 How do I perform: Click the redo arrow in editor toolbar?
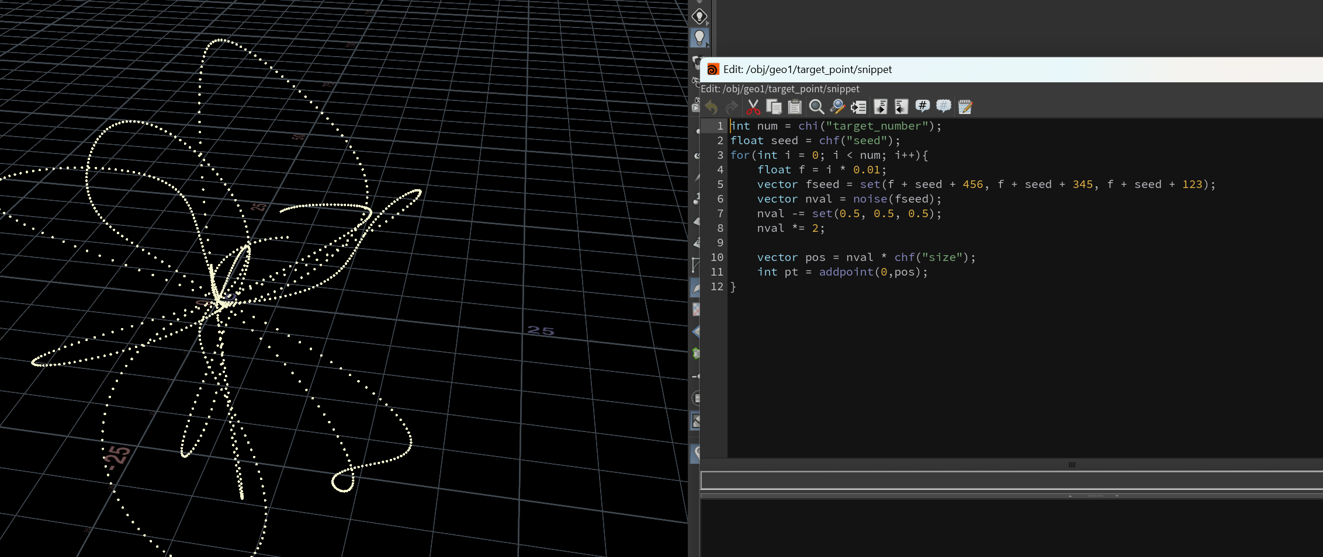click(732, 107)
